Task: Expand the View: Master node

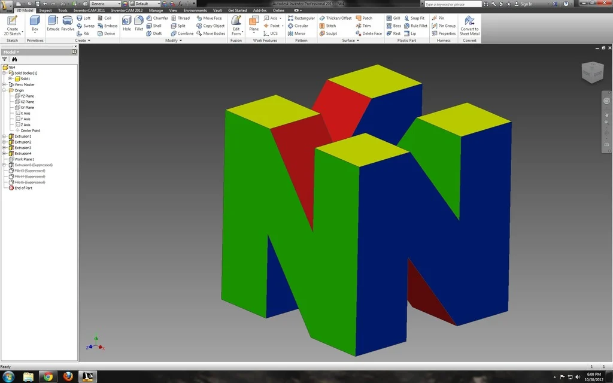Action: coord(4,84)
